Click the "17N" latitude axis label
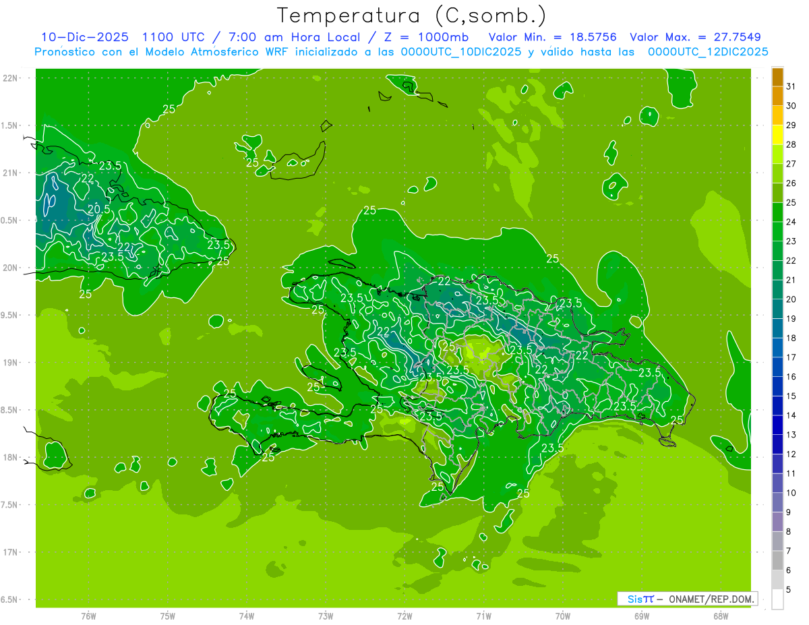Viewport: 809px width, 625px height. (11, 552)
